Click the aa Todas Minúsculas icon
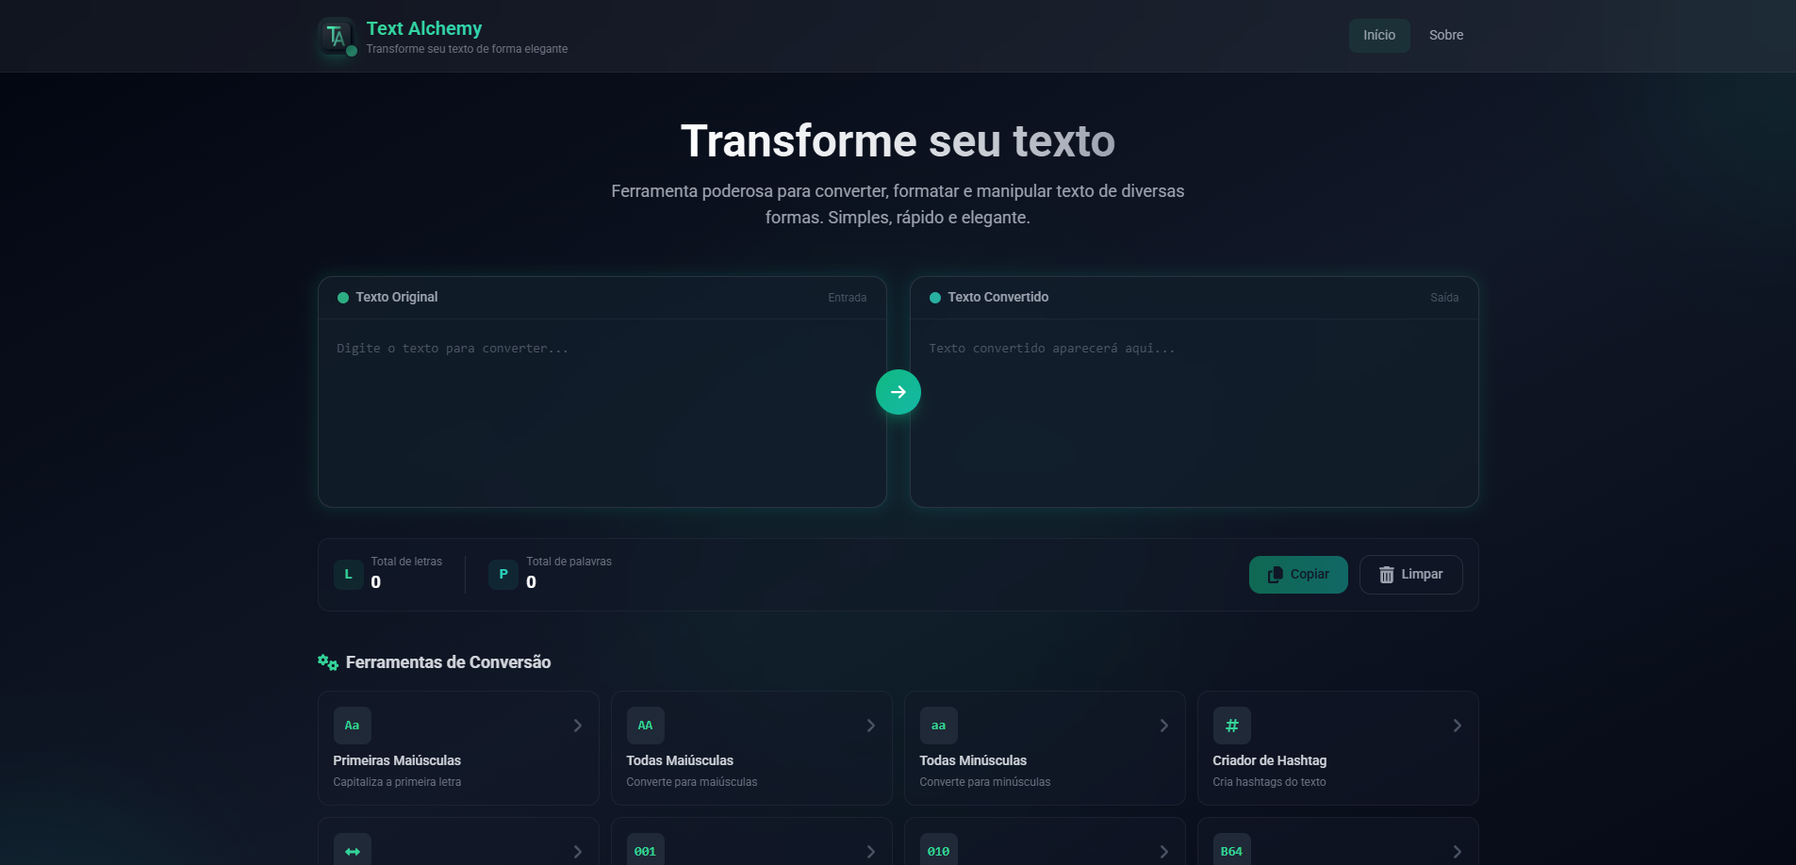 pyautogui.click(x=938, y=726)
